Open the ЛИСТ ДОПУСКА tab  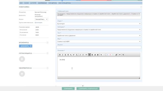(53, 3)
